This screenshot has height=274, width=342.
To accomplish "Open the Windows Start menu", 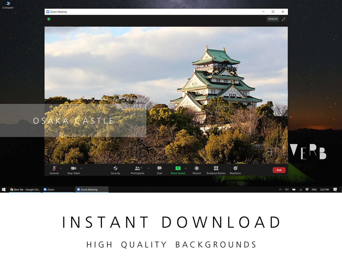I will point(4,190).
